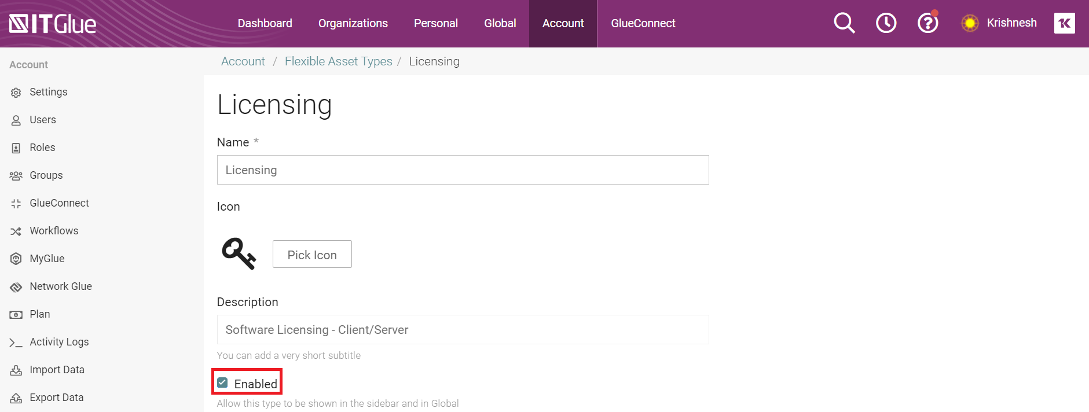The width and height of the screenshot is (1089, 412).
Task: Follow the Flexible Asset Types breadcrumb link
Action: [x=338, y=61]
